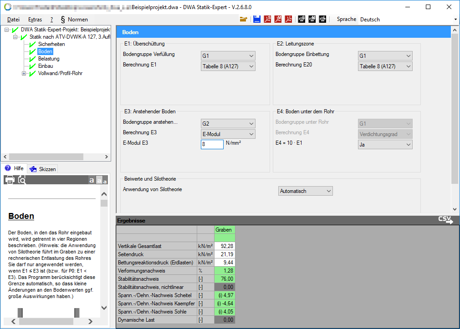Export results with the CSV icon
Image resolution: width=460 pixels, height=329 pixels.
point(445,220)
